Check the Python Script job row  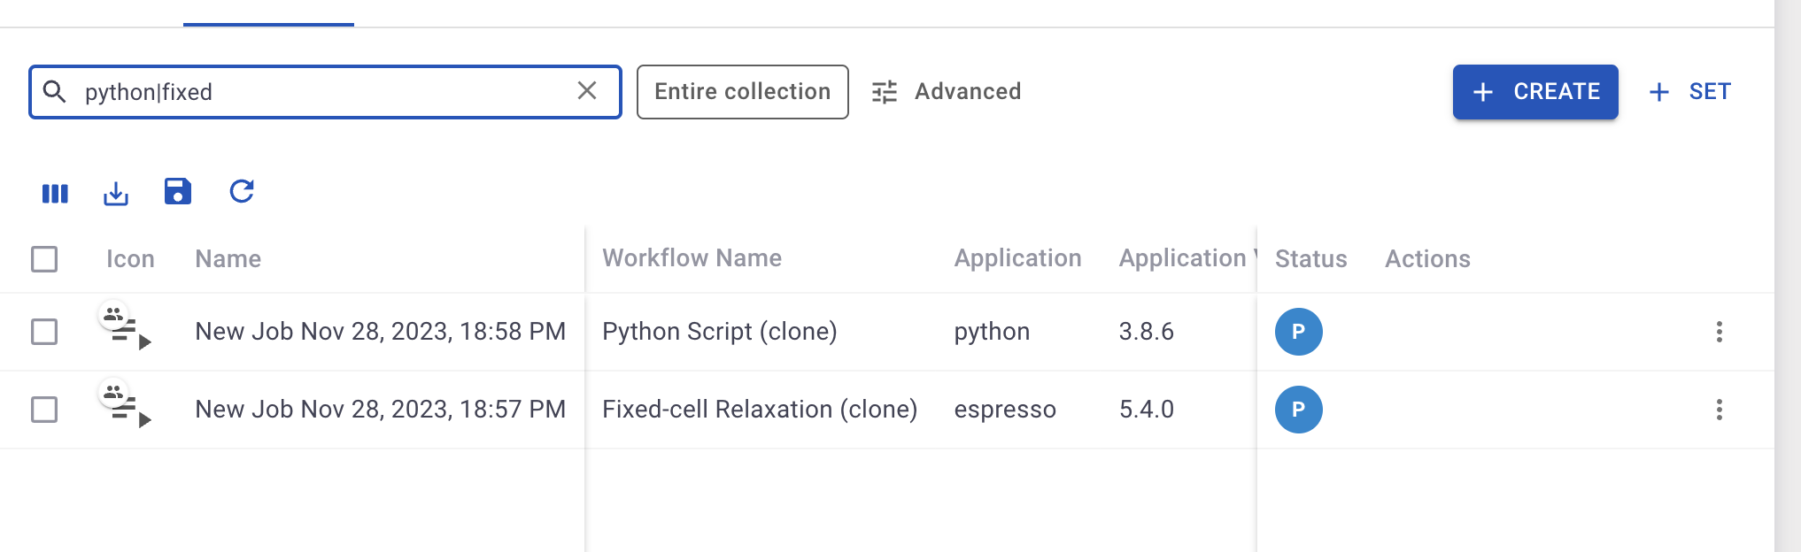click(x=44, y=332)
